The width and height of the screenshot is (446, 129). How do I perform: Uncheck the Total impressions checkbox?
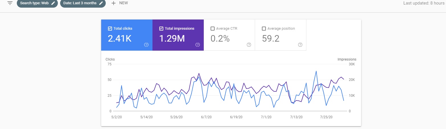coord(161,29)
